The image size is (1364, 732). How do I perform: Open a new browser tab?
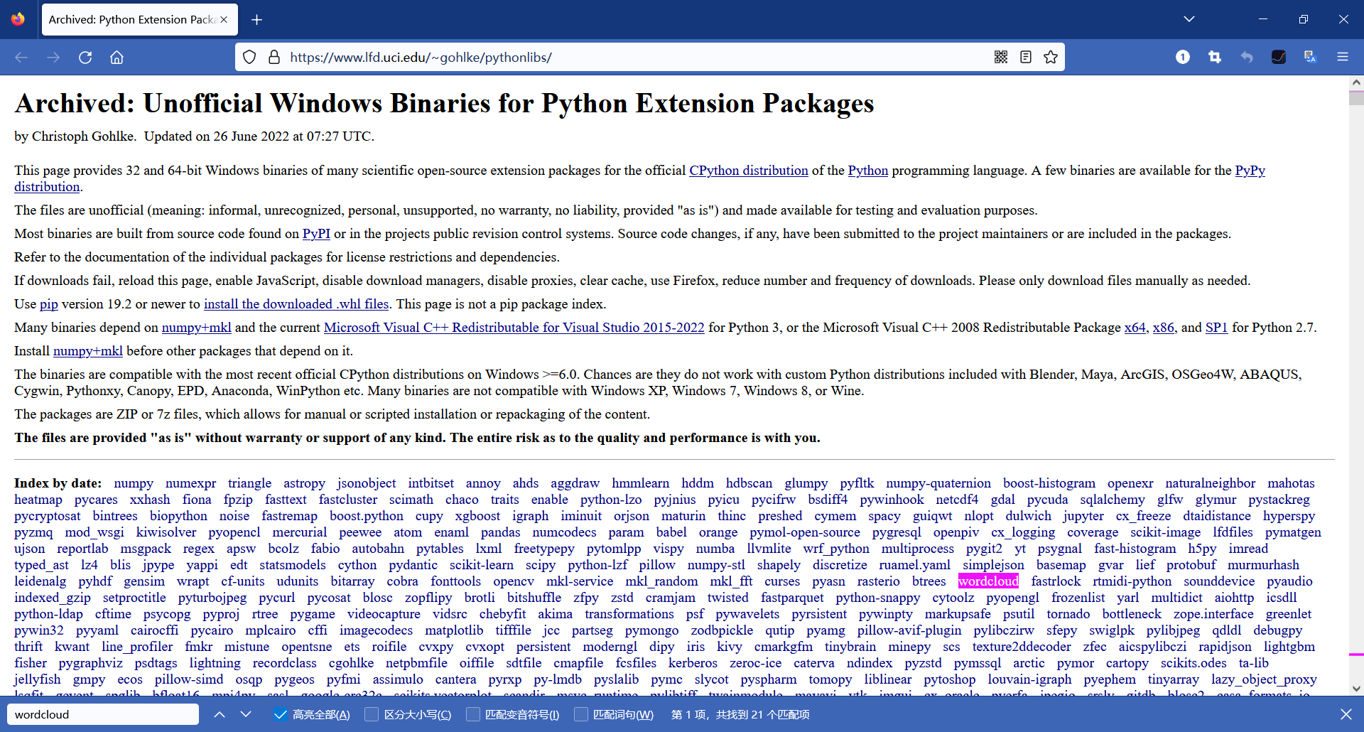[257, 20]
